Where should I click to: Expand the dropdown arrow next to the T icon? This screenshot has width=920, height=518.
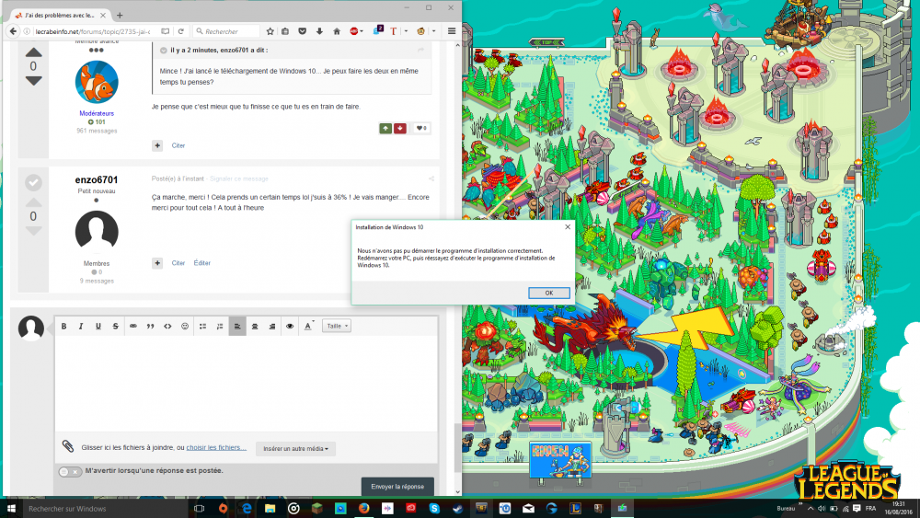point(406,31)
